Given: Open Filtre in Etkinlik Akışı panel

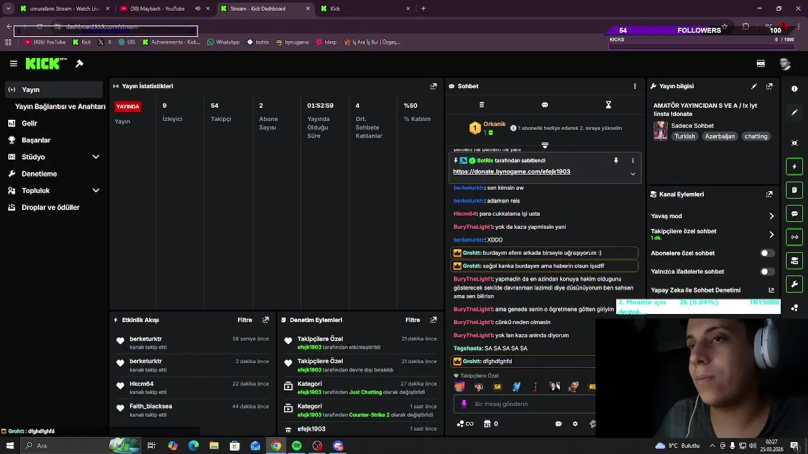Looking at the screenshot, I should pyautogui.click(x=245, y=320).
